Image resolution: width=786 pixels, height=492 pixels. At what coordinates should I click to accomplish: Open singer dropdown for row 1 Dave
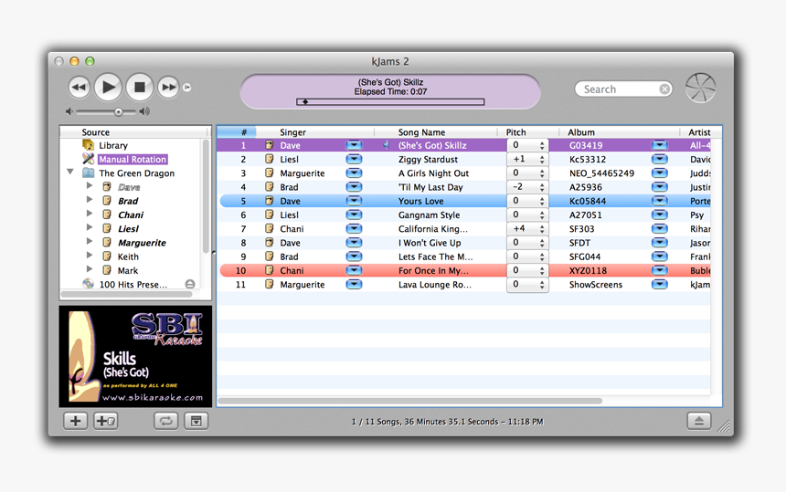point(354,145)
